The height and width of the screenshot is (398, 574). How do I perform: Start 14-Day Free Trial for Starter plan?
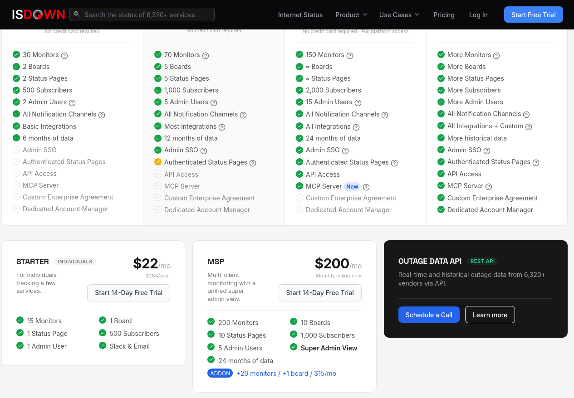coord(128,293)
